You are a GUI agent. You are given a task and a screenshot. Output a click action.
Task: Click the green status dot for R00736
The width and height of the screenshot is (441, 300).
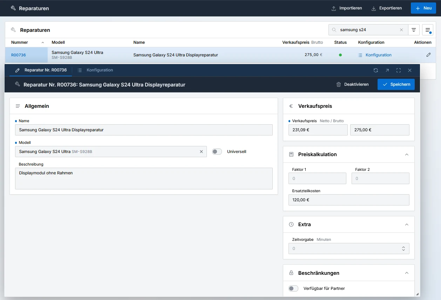pyautogui.click(x=340, y=55)
